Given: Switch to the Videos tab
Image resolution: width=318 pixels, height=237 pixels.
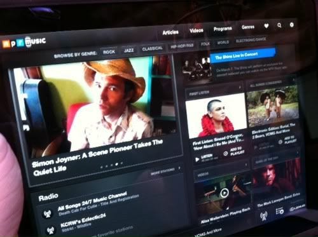Looking at the screenshot, I should click(x=197, y=30).
